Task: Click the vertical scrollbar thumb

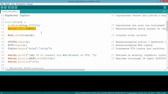Action: click(167, 26)
